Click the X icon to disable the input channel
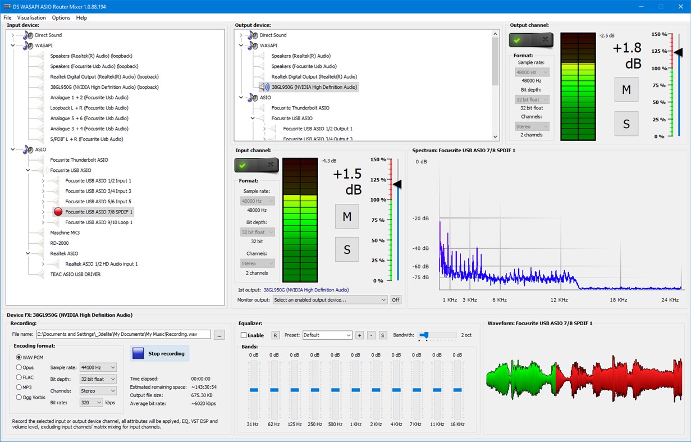The image size is (691, 442). tap(271, 165)
